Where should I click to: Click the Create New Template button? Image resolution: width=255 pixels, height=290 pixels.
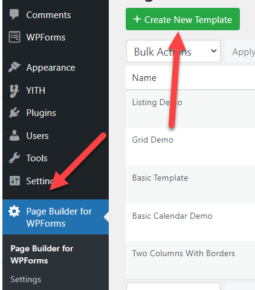[182, 19]
